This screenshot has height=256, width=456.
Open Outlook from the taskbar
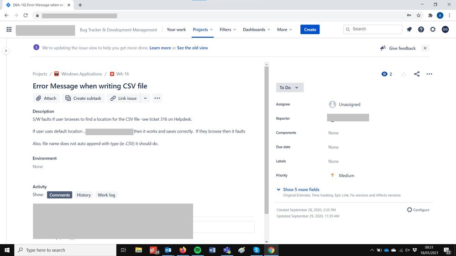point(168,250)
